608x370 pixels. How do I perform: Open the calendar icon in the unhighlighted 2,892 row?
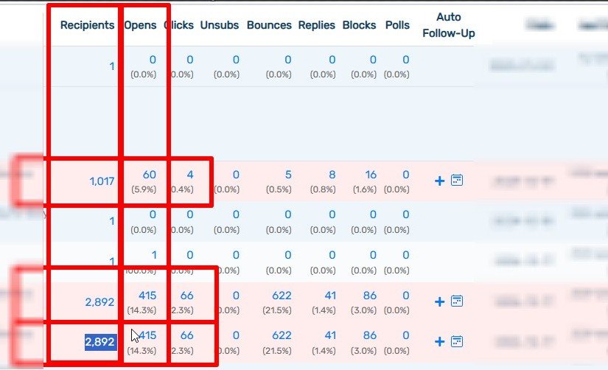457,301
